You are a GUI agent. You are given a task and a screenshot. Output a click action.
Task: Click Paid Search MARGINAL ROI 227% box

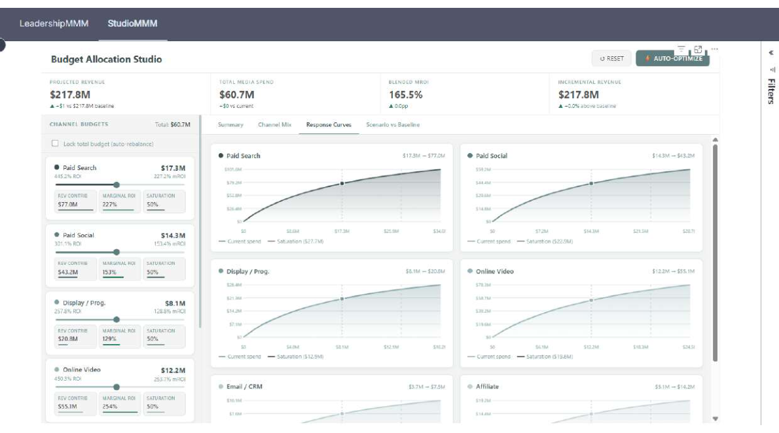click(x=118, y=201)
